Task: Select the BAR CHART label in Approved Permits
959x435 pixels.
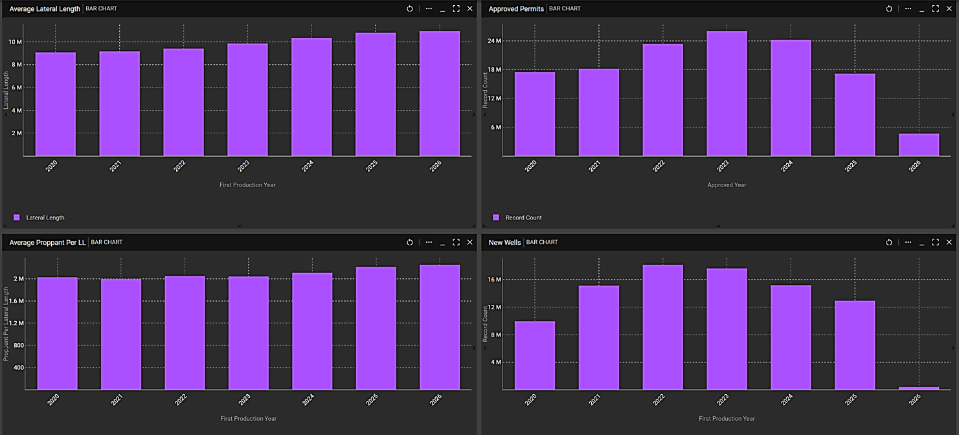Action: pos(565,8)
